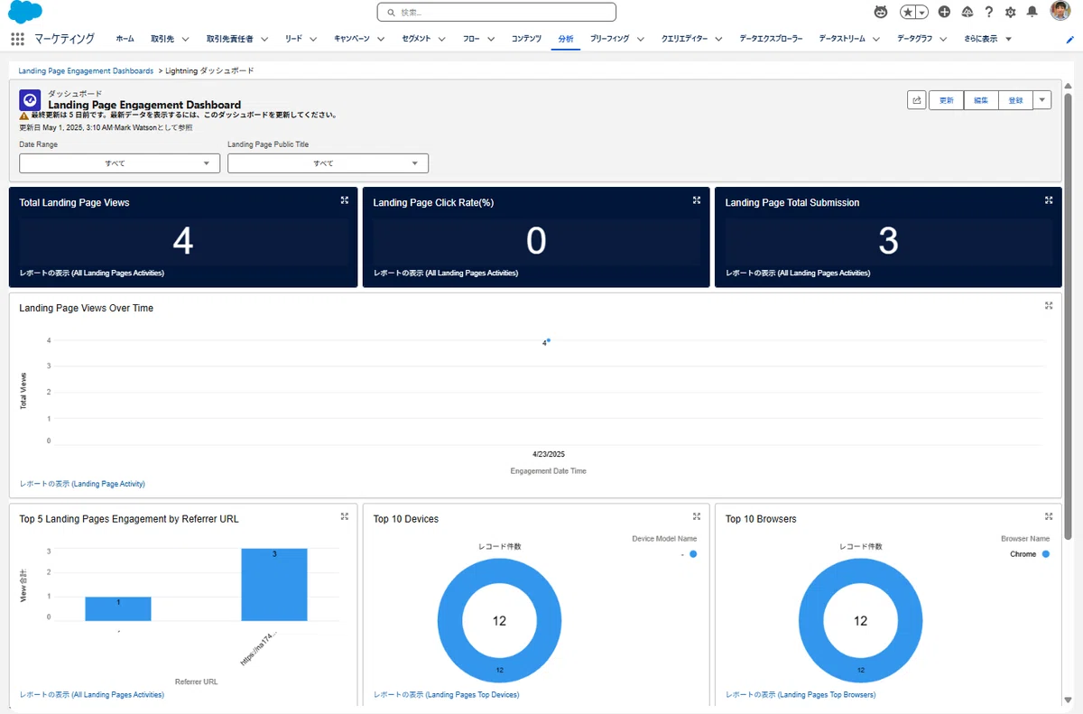Screen dimensions: 1083x714
Task: Click the pencil icon to edit navigation
Action: 1070,40
